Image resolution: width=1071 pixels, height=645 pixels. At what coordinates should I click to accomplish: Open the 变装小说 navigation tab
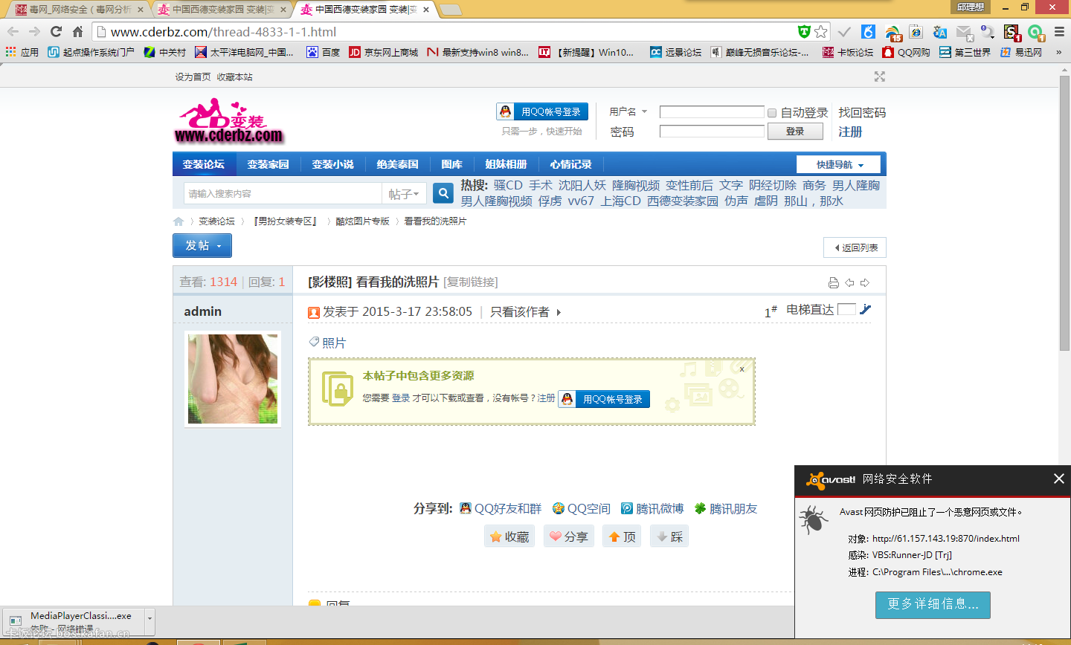332,164
